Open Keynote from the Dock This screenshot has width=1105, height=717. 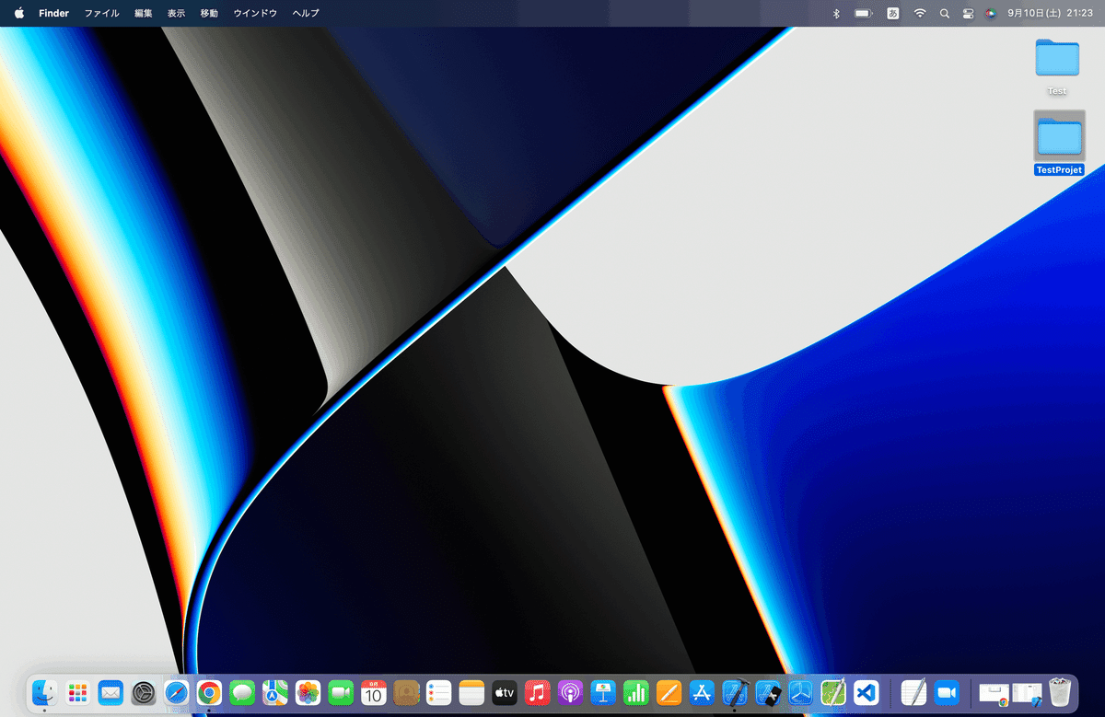click(x=603, y=692)
